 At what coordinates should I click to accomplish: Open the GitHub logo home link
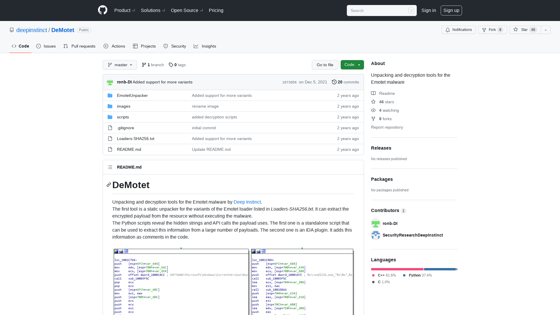coord(103,10)
